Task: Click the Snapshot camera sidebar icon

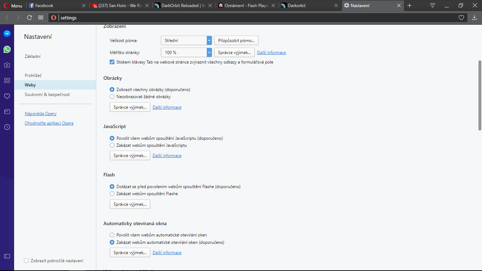Action: point(7,65)
